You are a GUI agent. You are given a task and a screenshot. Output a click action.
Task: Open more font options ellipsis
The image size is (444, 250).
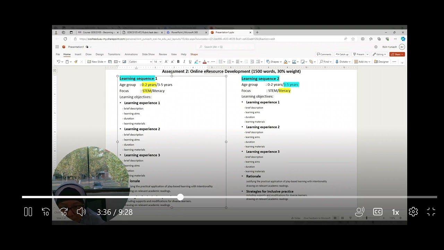pos(213,62)
